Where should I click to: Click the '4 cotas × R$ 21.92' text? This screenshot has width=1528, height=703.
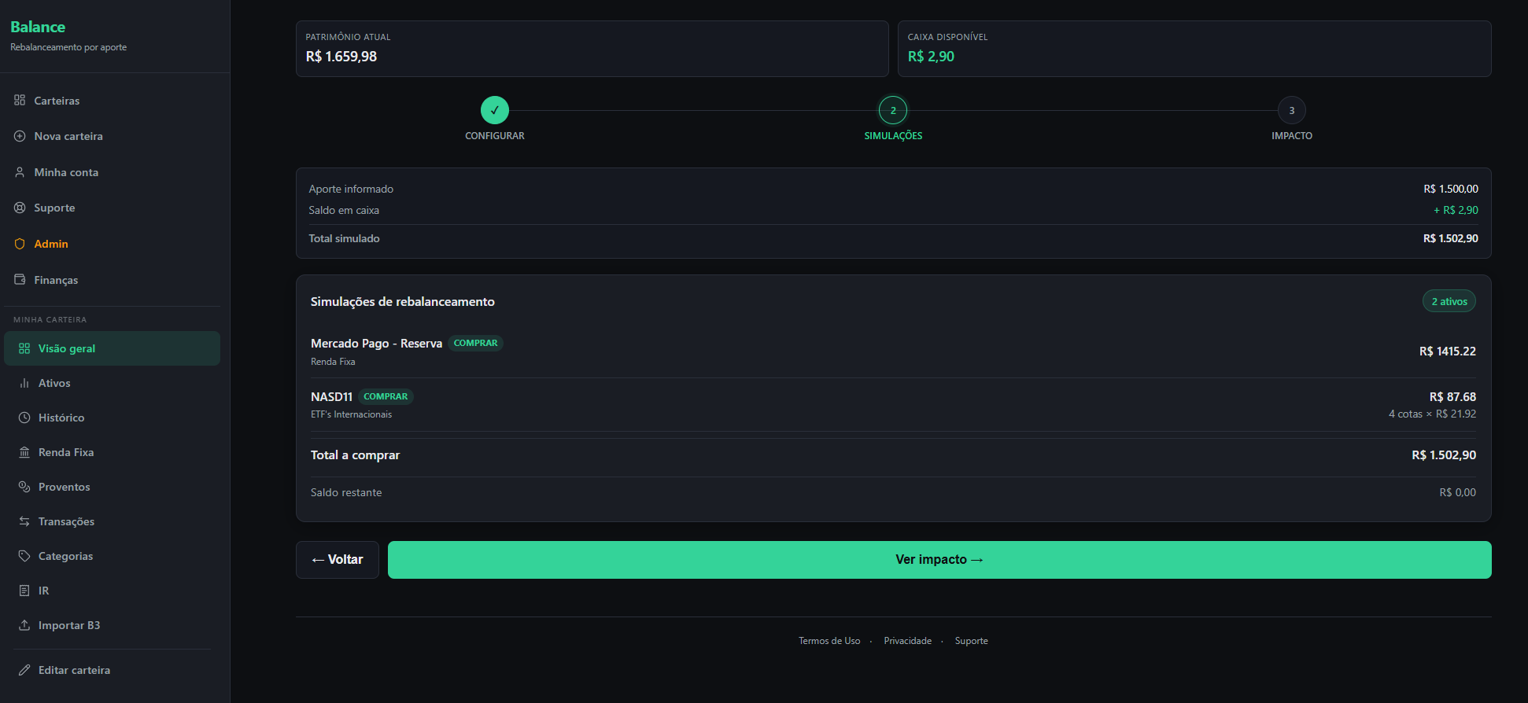[1432, 414]
